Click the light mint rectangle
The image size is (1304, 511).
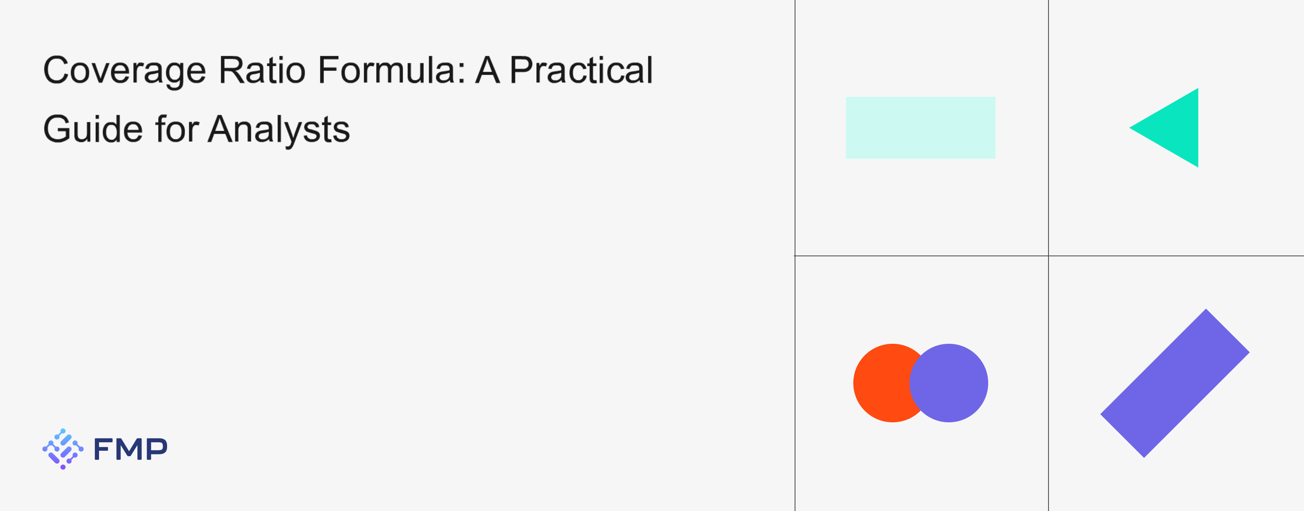coord(920,128)
